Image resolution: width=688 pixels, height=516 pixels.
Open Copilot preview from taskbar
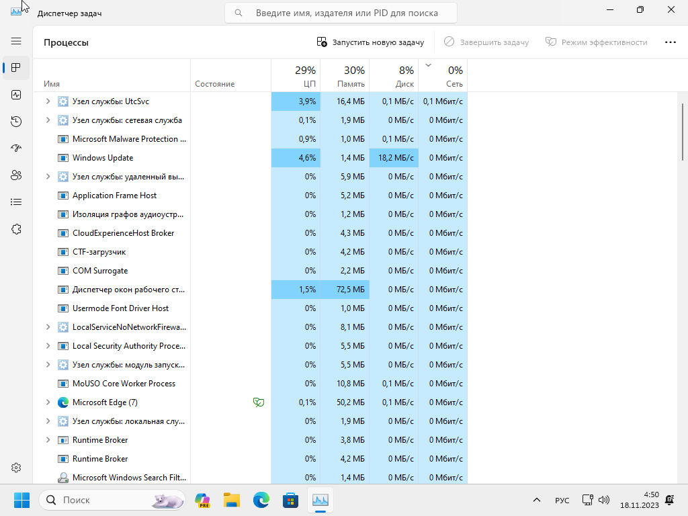point(202,500)
